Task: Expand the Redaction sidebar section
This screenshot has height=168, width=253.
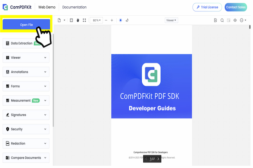Action: click(x=26, y=143)
